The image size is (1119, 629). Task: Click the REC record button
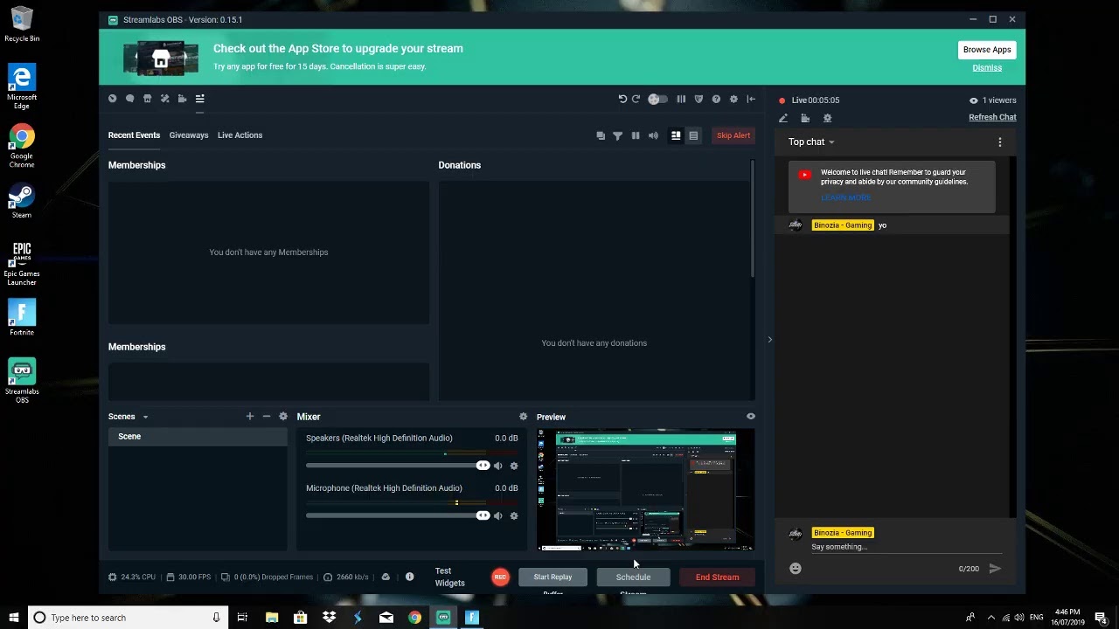pyautogui.click(x=500, y=577)
